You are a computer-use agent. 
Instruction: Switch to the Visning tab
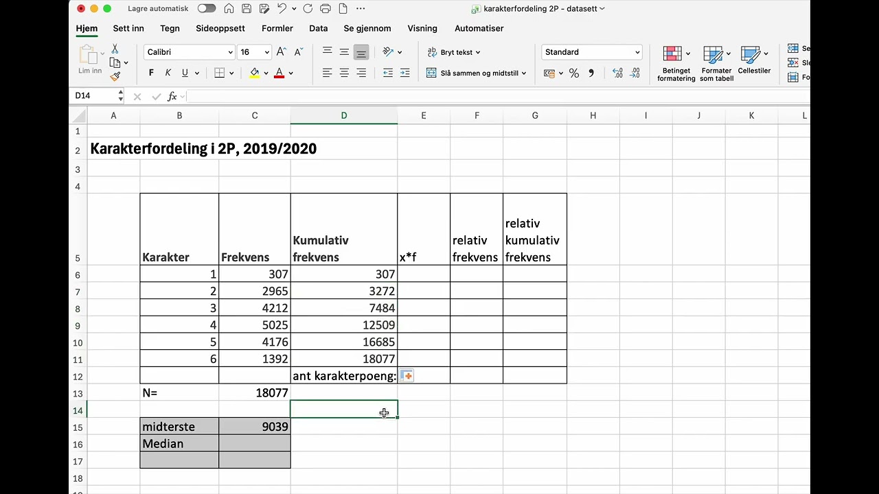422,28
